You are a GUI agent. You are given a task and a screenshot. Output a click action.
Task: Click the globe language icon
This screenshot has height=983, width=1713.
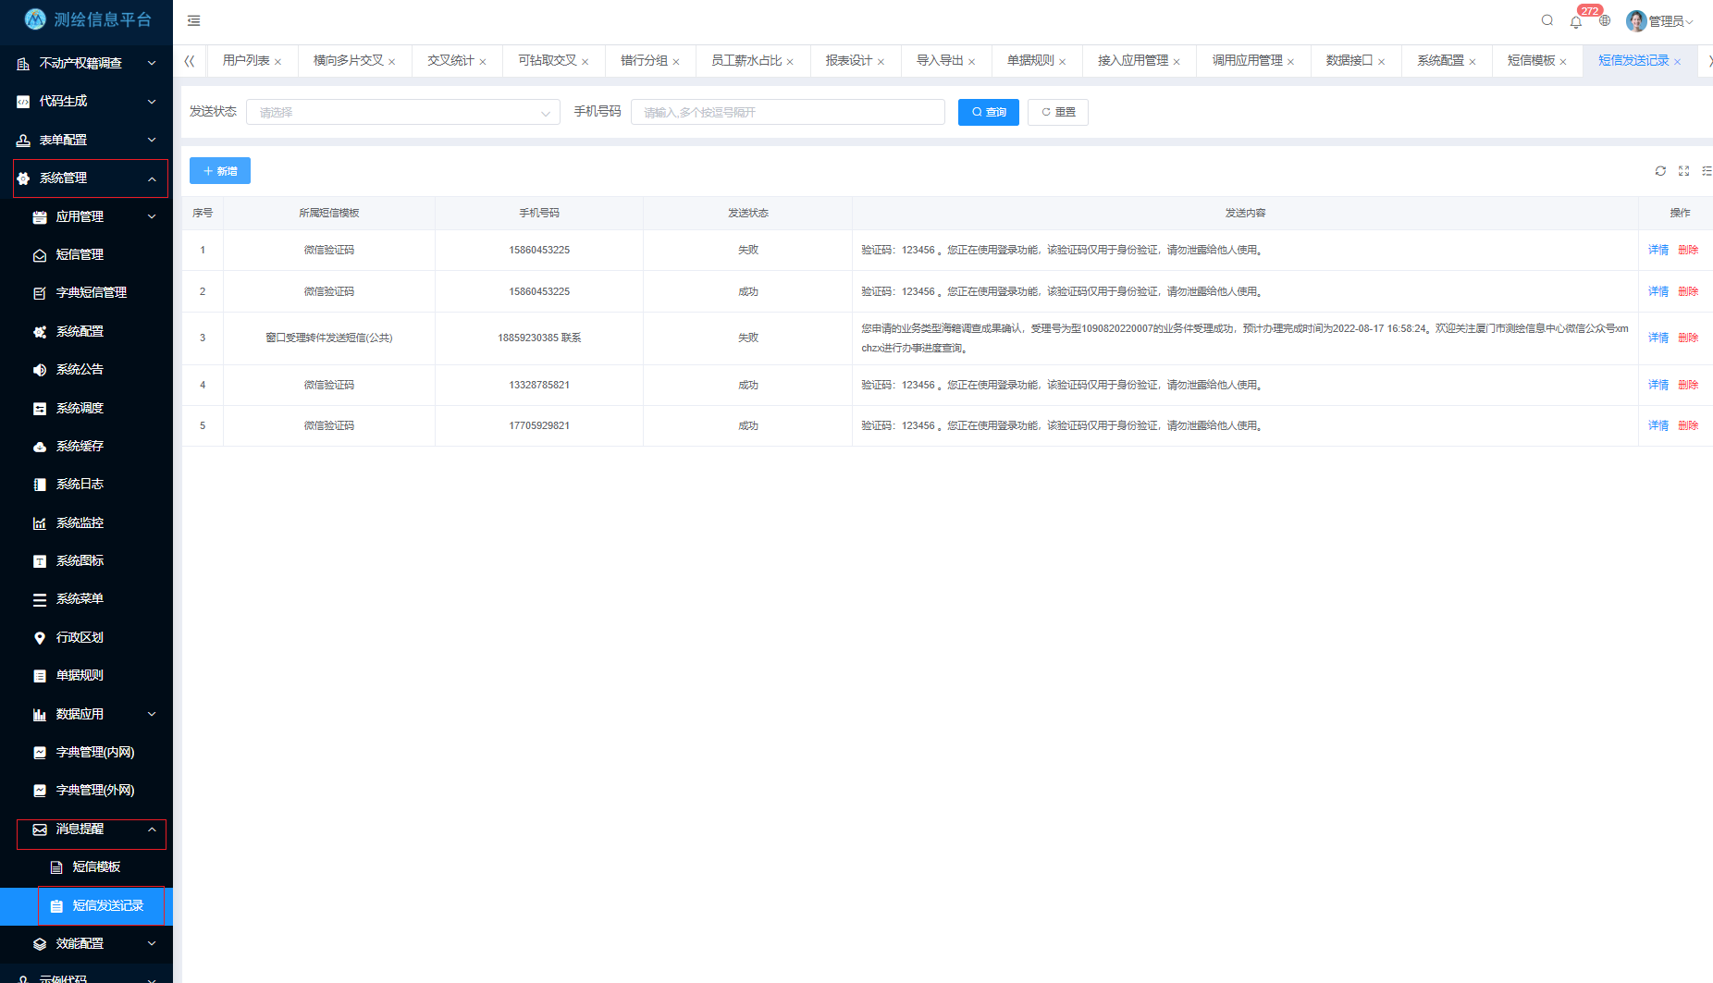point(1605,20)
